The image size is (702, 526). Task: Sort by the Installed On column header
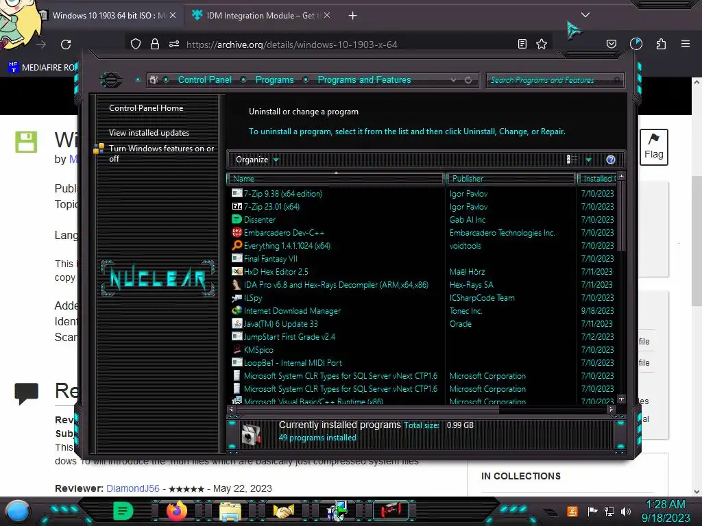[598, 179]
